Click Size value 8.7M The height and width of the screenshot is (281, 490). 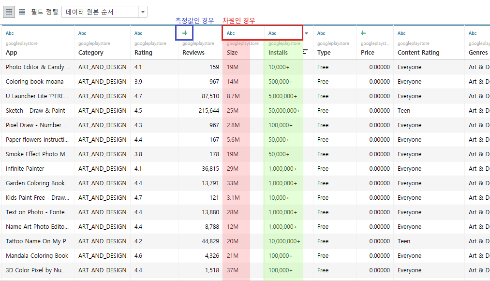tap(233, 96)
